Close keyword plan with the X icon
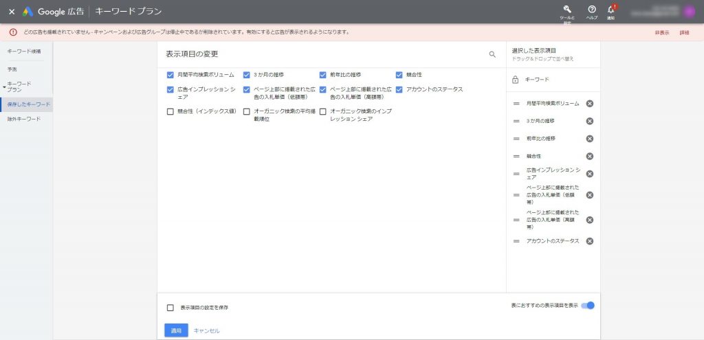704x340 pixels. [12, 12]
